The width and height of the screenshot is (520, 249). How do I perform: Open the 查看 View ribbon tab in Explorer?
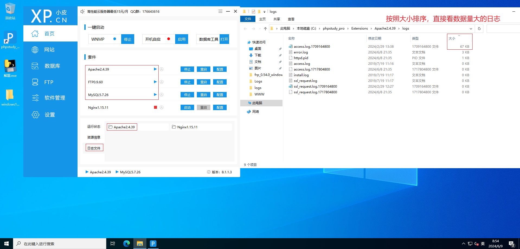pos(291,19)
